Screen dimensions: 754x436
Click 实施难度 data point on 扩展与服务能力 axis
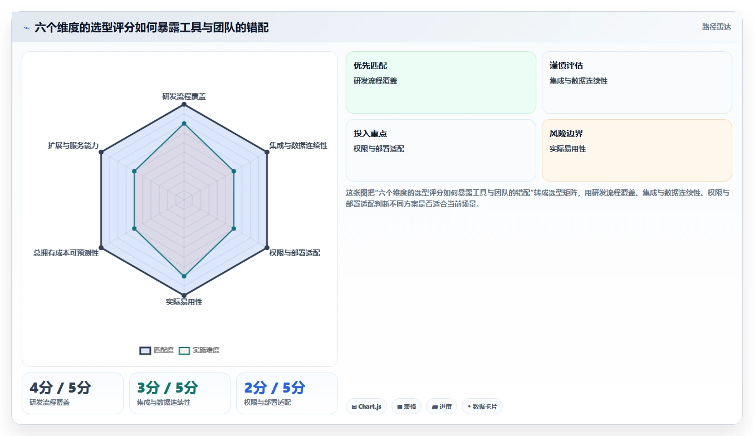click(134, 171)
